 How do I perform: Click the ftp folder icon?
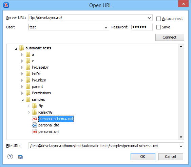coord(35,106)
